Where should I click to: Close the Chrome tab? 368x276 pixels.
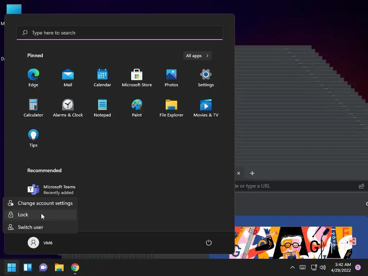(x=239, y=173)
